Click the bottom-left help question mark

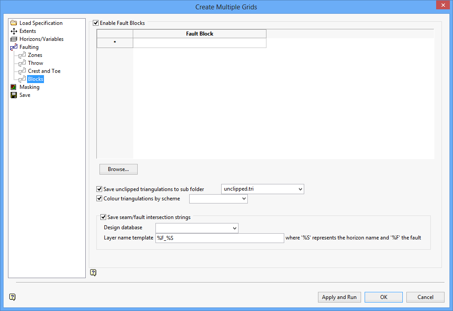tap(12, 297)
